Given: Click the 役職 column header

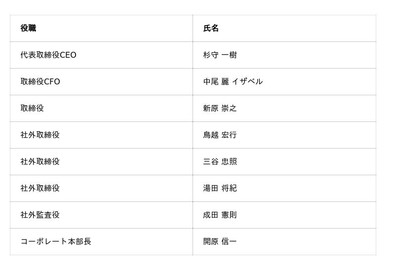Looking at the screenshot, I should pos(28,29).
